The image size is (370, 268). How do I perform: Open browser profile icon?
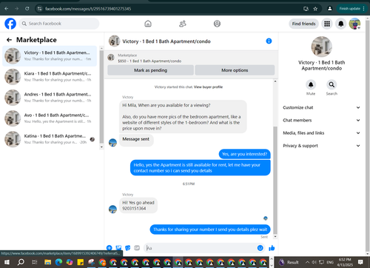tap(329, 9)
